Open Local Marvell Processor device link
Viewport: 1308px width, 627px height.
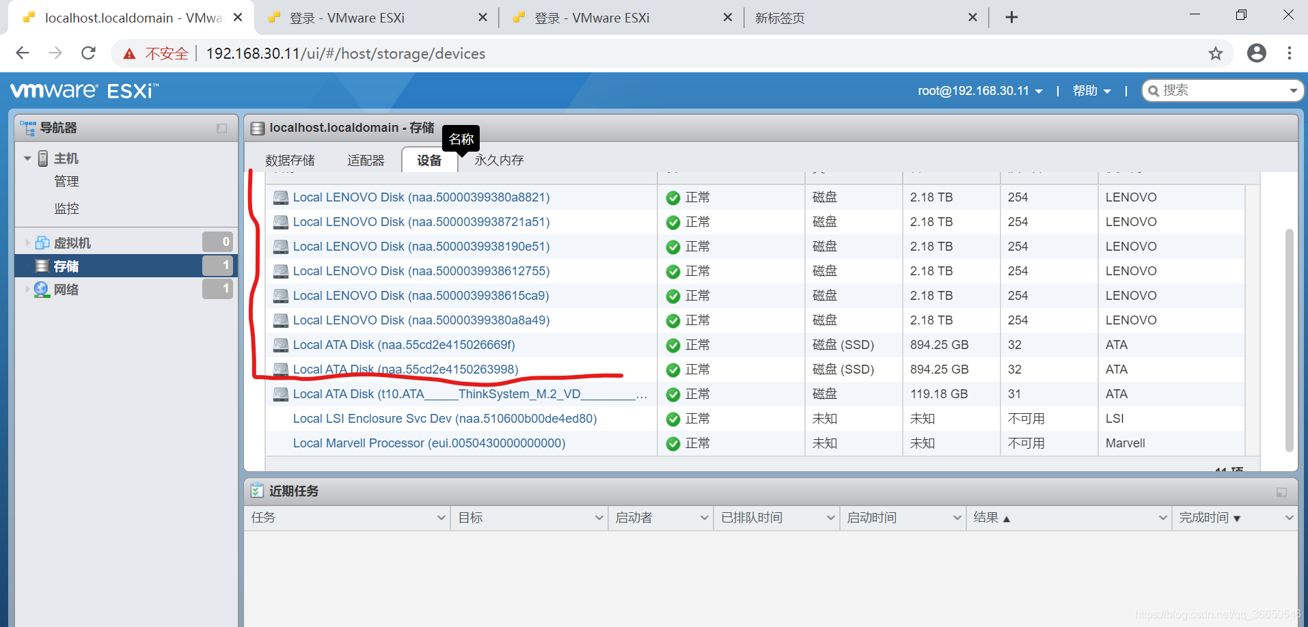pyautogui.click(x=429, y=443)
